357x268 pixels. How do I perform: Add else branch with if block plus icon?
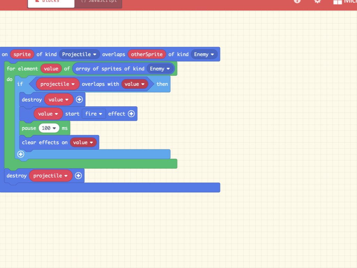(x=21, y=154)
